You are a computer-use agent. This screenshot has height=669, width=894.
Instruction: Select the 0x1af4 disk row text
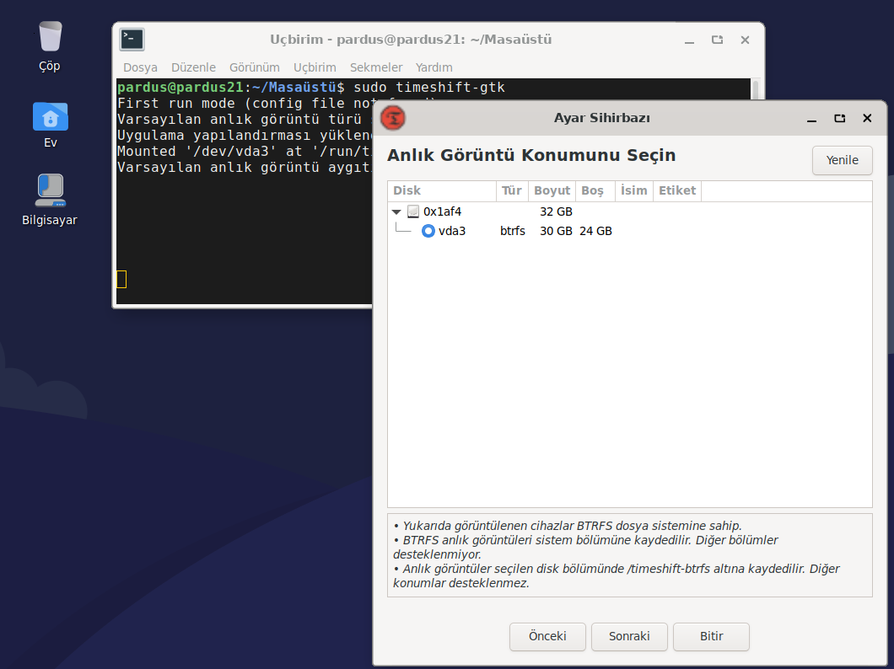(x=443, y=211)
